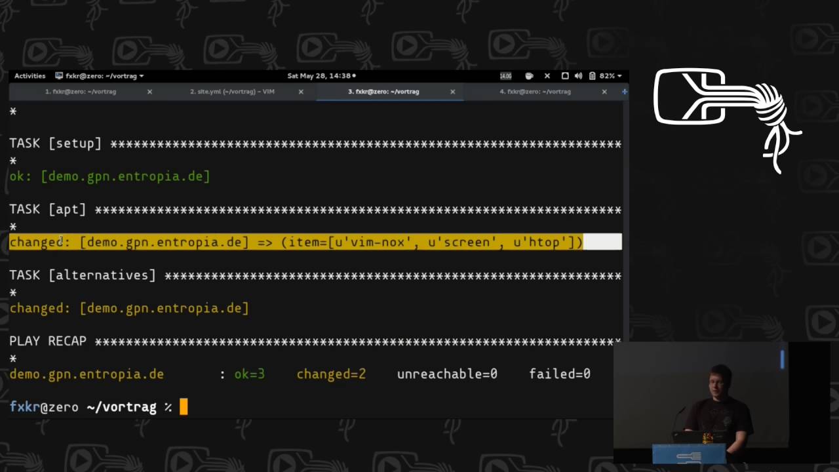This screenshot has width=839, height=472.
Task: Add a new terminal tab with plus icon
Action: click(x=624, y=92)
